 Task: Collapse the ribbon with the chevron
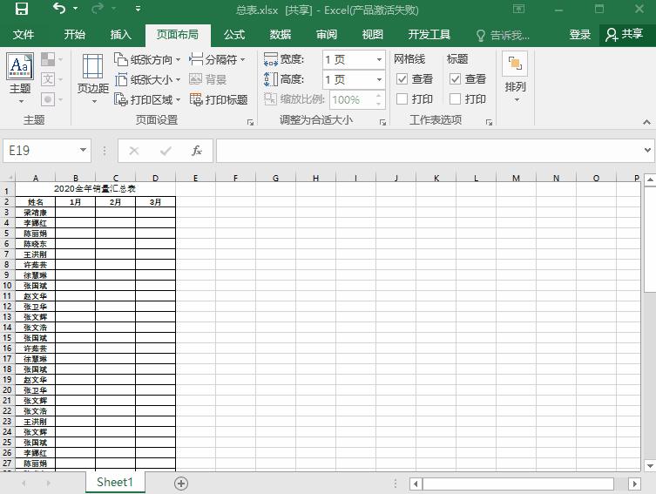pyautogui.click(x=646, y=122)
